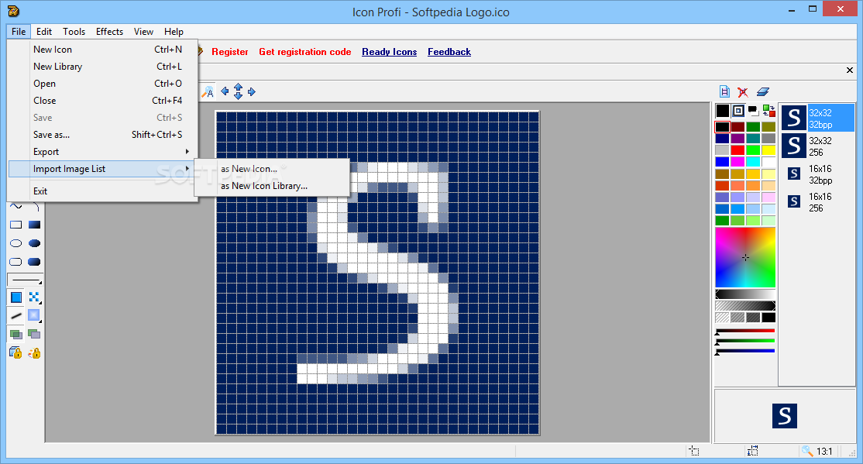863x464 pixels.
Task: Click the Get registration code link
Action: 305,52
